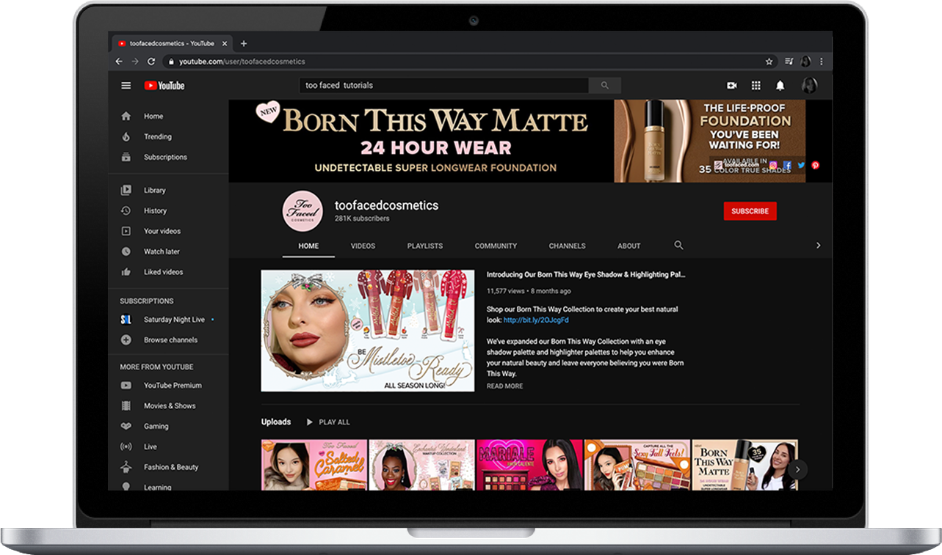Switch to the COMMUNITY tab

(x=496, y=246)
